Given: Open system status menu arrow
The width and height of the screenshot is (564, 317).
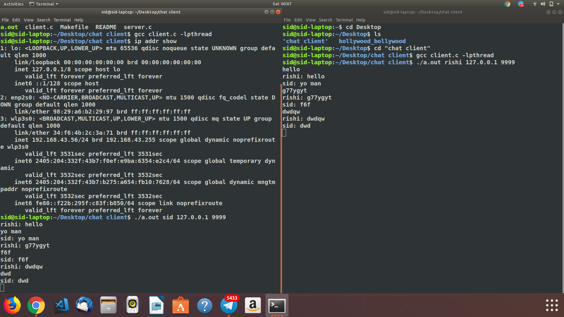Looking at the screenshot, I should tap(558, 4).
